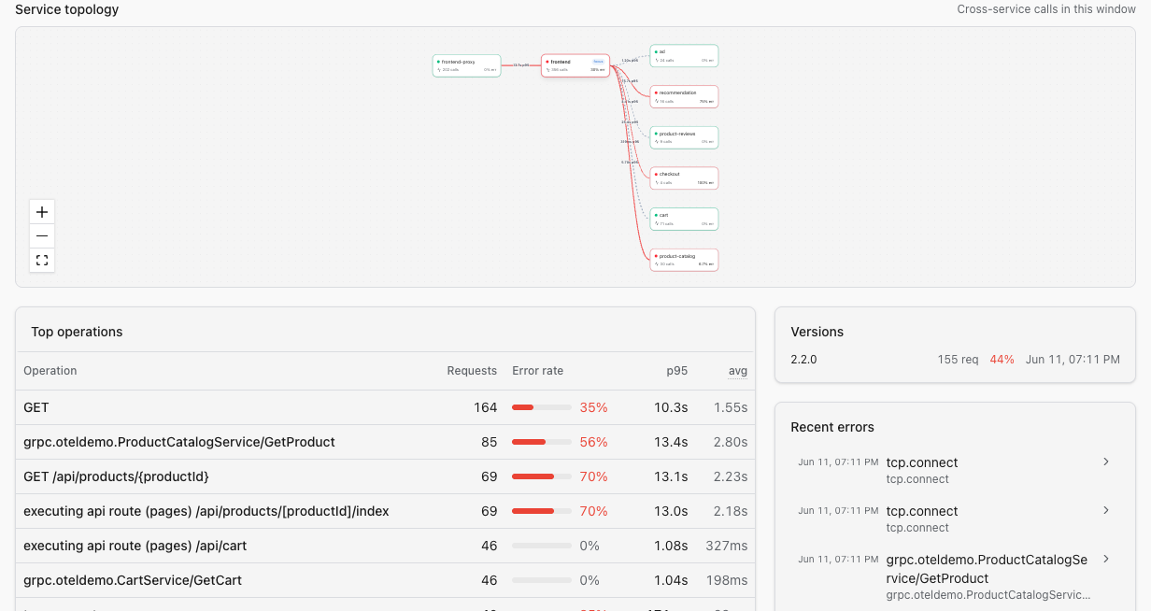Open the GET /api/products/{productId} operation
Viewport: 1151px width, 611px height.
[385, 476]
